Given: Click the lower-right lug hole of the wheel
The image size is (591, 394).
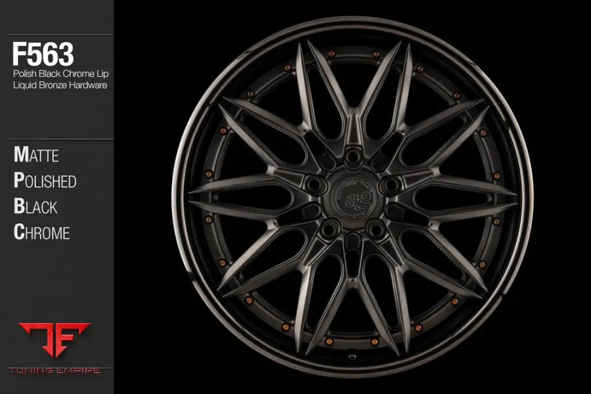Looking at the screenshot, I should click(376, 229).
